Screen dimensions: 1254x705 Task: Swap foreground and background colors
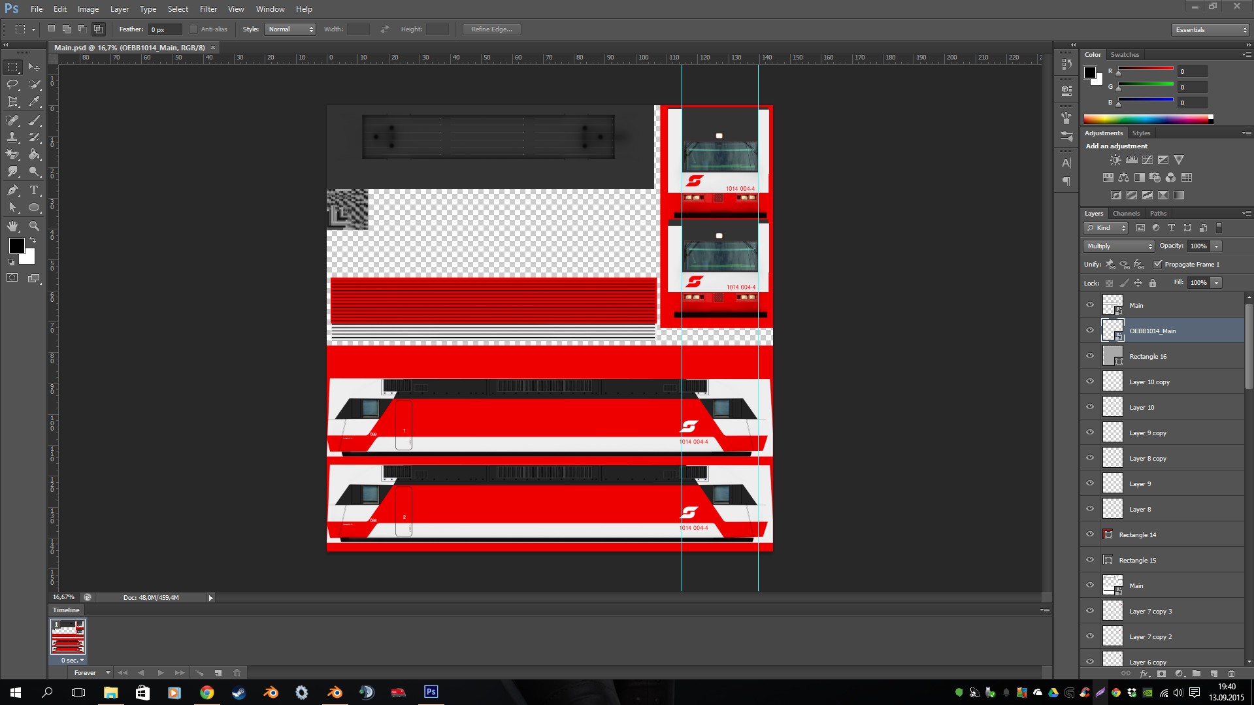(x=33, y=240)
